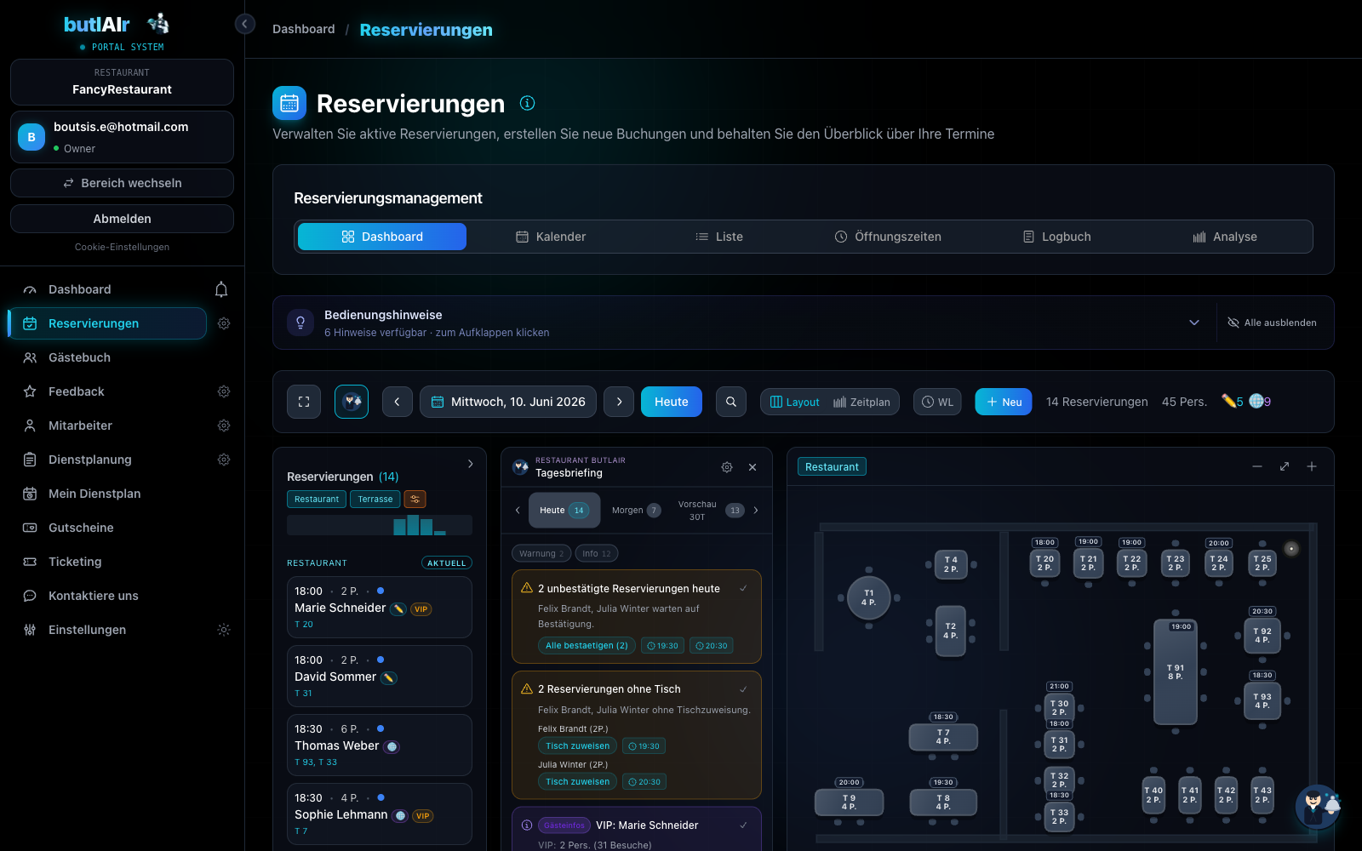Open the Analyse tab

1225,237
